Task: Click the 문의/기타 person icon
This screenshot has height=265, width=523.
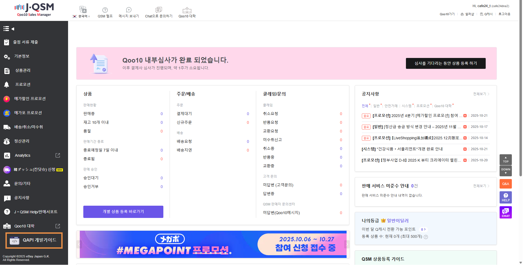Action: (7, 184)
